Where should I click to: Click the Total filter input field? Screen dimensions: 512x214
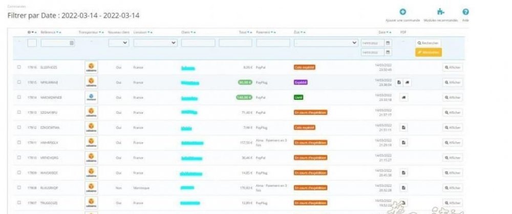click(x=236, y=43)
